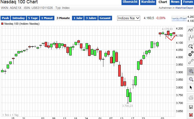The width and height of the screenshot is (194, 119).
Task: Click the 3.900 y-axis label
Action: (179, 72)
